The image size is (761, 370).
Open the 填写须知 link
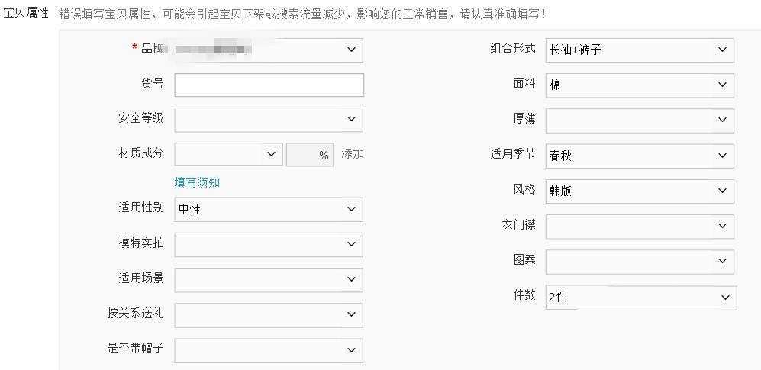click(197, 182)
